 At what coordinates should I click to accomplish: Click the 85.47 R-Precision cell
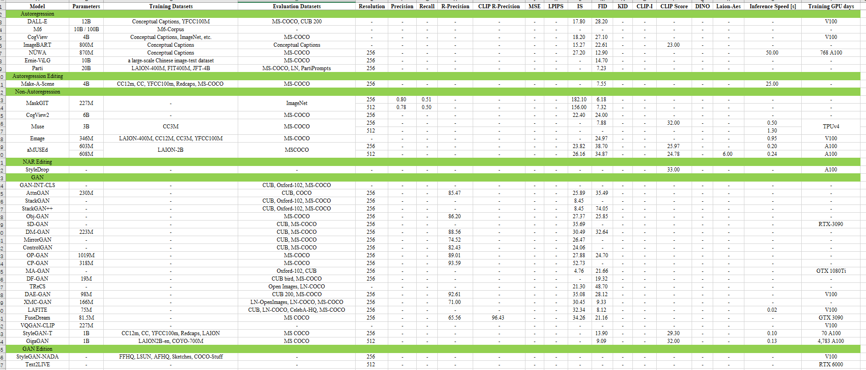455,193
